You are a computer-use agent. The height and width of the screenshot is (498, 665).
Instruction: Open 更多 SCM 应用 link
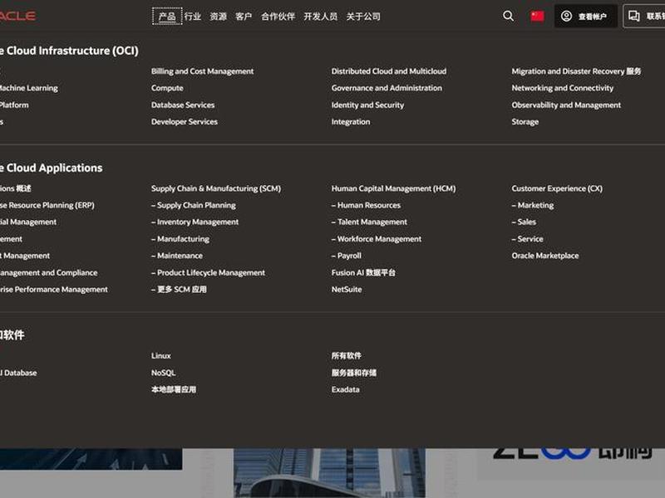point(179,290)
